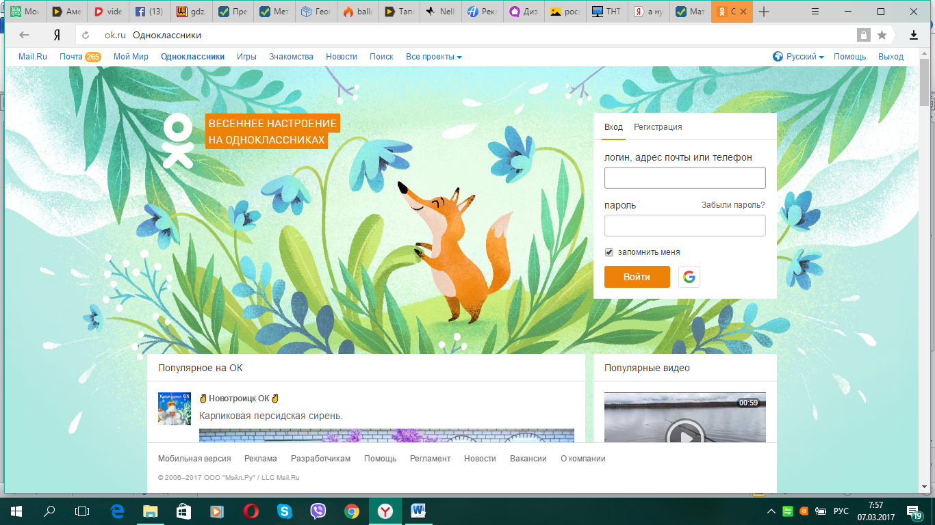Switch to the 'gdz' browser tab
Screen dimensions: 935x525
tap(191, 12)
